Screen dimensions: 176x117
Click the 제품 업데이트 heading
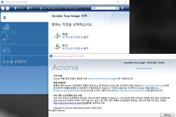point(60,83)
